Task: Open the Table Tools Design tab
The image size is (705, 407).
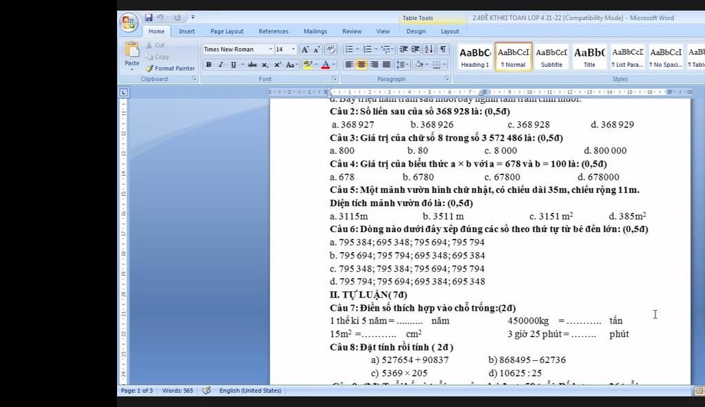Action: click(416, 31)
